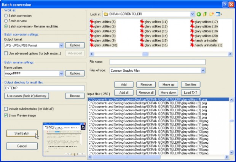The image size is (236, 162).
Task: Uncheck Show Preview image
Action: point(6,115)
